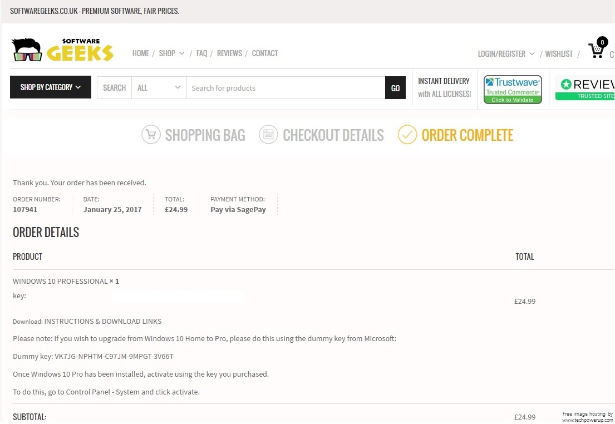Screen dimensions: 615x424
Task: Click the Order Complete step label
Action: [468, 135]
